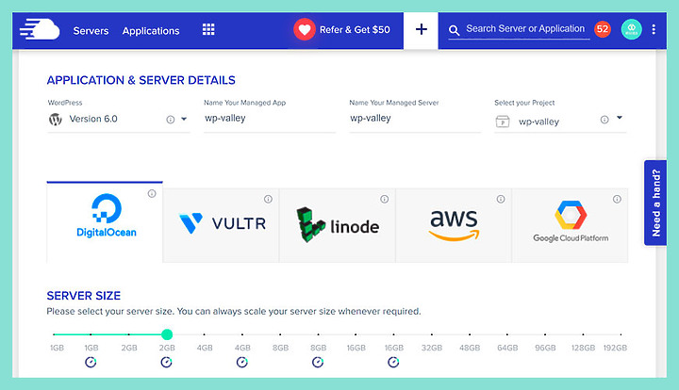Open the Need a hand? button
Image resolution: width=679 pixels, height=390 pixels.
(x=655, y=203)
